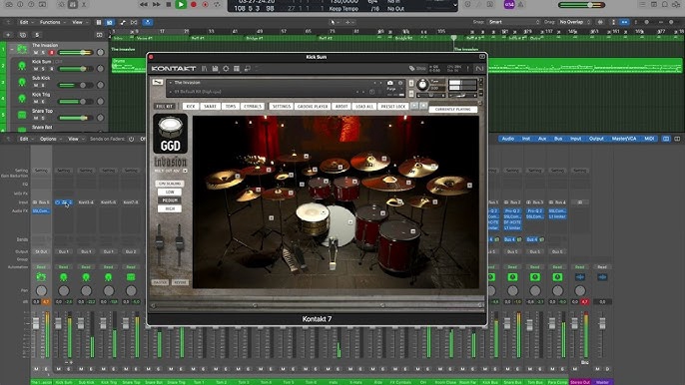
Task: Click the kick drum in the kit image
Action: click(x=341, y=225)
